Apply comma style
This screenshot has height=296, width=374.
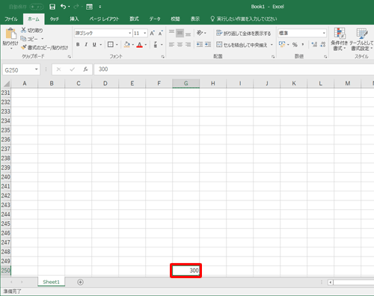[x=303, y=45]
